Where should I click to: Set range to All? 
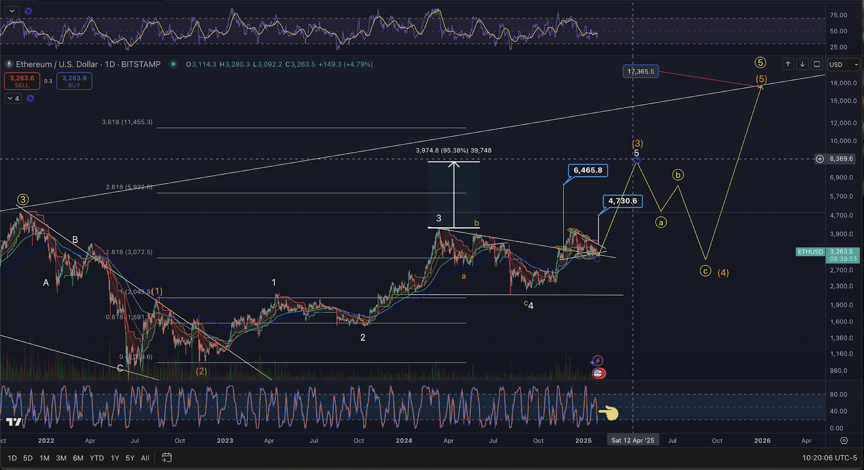point(145,458)
